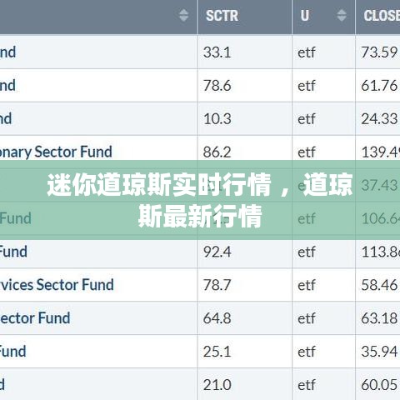Select the SCTR value 78.6 cell
The height and width of the screenshot is (400, 400).
[x=245, y=85]
